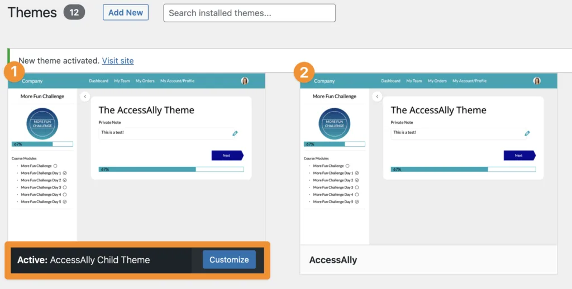Open the Visit site link
The height and width of the screenshot is (289, 572).
(x=118, y=60)
